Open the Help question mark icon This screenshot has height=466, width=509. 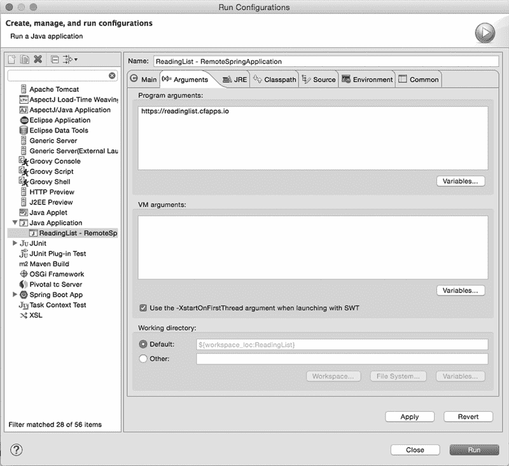[17, 449]
